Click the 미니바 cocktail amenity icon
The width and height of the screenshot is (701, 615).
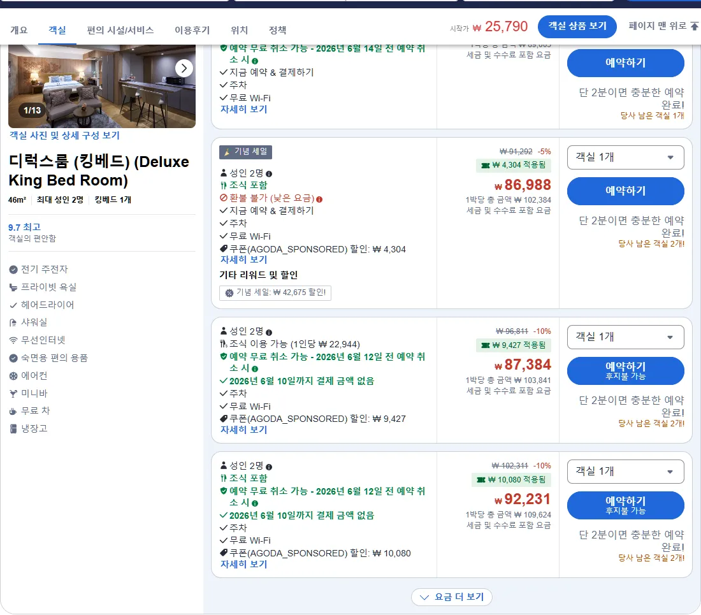click(13, 394)
